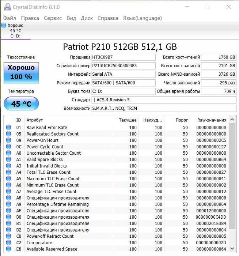Click the CrystalDiskInfo app icon in title bar

coord(7,7)
